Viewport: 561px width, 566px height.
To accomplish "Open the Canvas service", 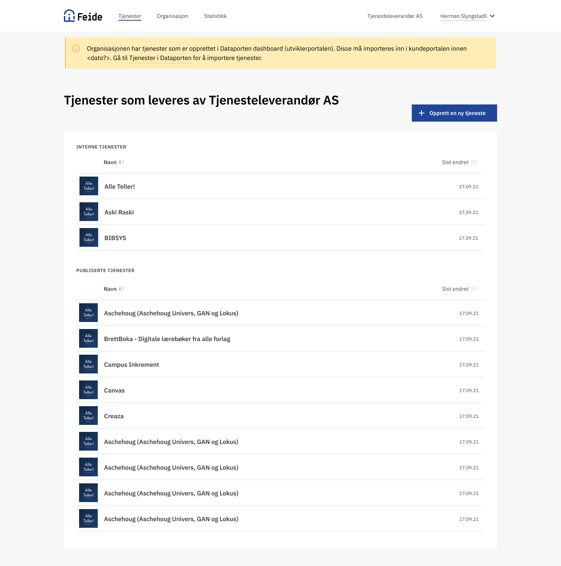I will (x=115, y=391).
